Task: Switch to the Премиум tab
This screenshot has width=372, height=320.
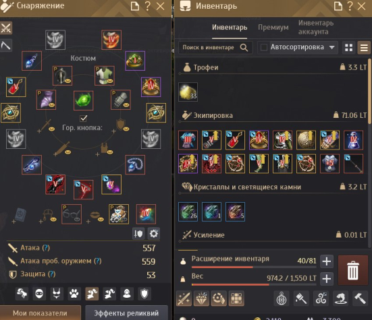Action: (273, 28)
